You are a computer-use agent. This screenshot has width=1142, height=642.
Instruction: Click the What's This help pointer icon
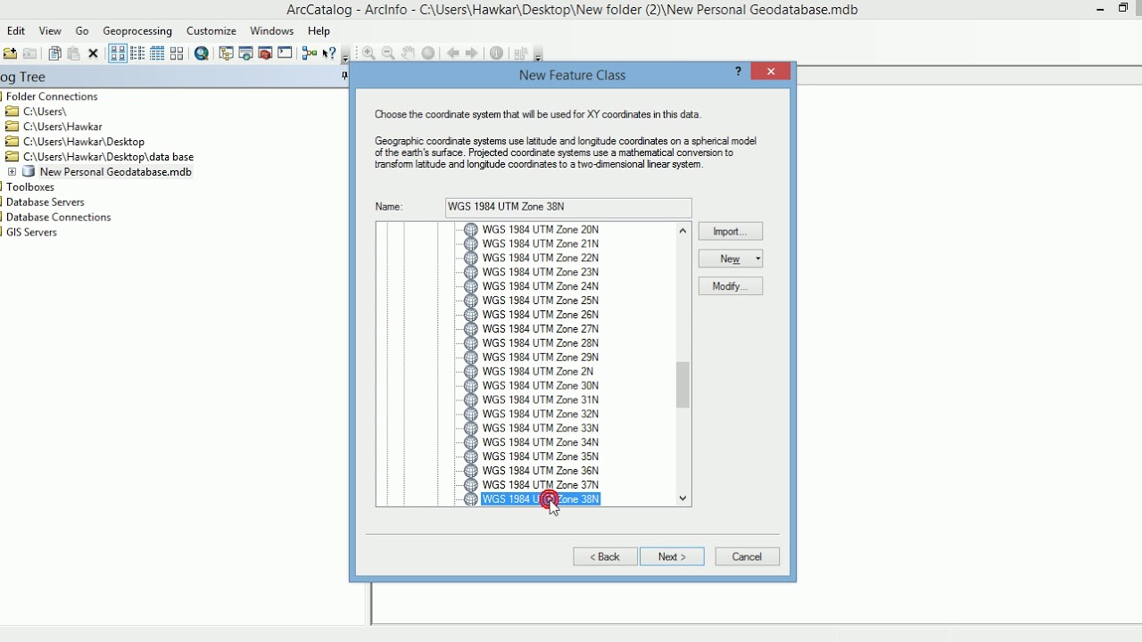[x=329, y=53]
